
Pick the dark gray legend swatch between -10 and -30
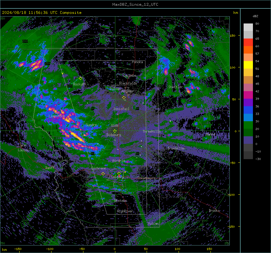point(248,155)
